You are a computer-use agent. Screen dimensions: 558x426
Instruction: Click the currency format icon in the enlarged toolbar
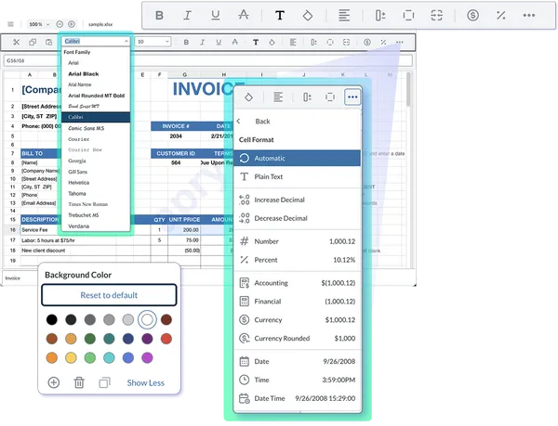click(x=473, y=16)
